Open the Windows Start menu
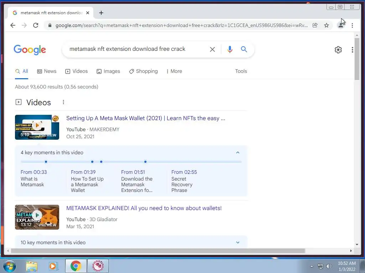 click(x=10, y=266)
